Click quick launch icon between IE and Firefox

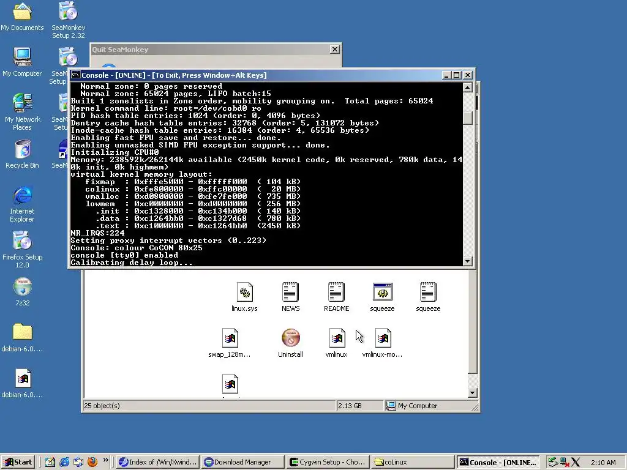[78, 462]
